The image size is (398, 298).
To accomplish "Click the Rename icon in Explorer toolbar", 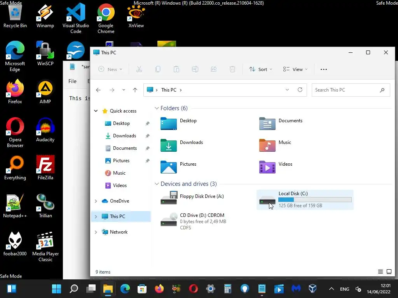I will 195,69.
